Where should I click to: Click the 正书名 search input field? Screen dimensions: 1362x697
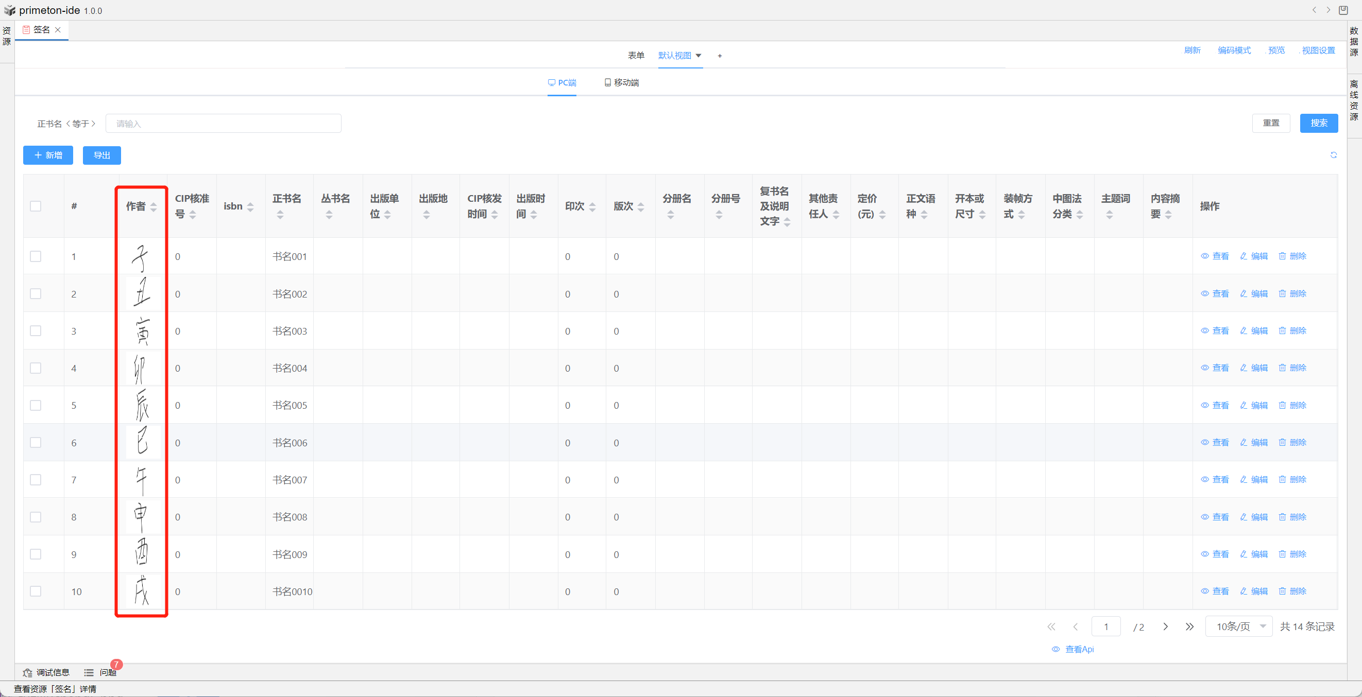223,124
